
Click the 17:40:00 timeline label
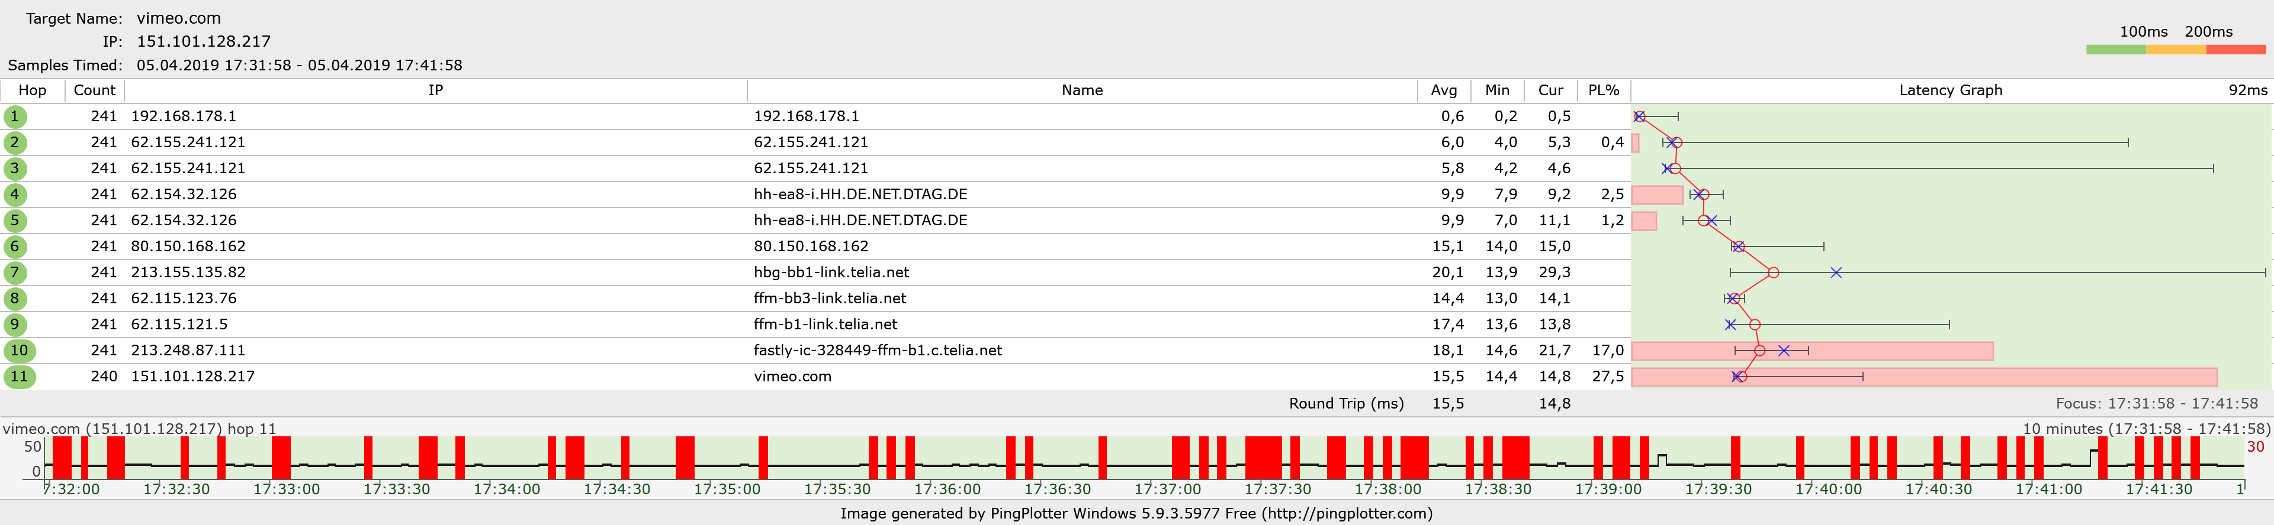click(x=1828, y=489)
